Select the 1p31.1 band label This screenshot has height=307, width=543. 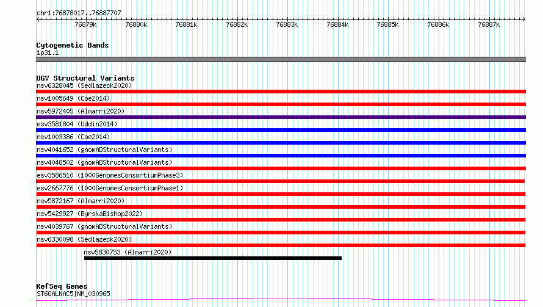[48, 52]
